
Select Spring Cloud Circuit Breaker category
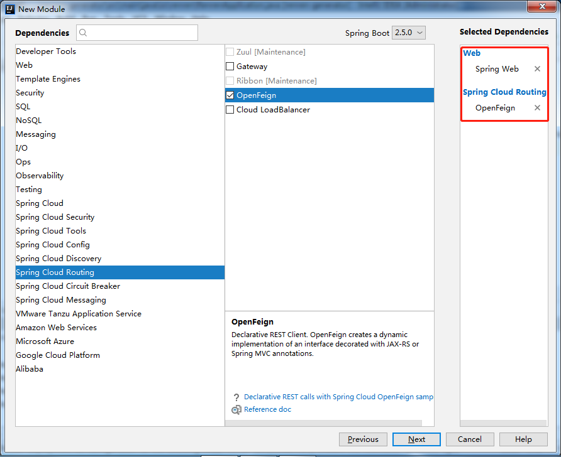click(120, 286)
